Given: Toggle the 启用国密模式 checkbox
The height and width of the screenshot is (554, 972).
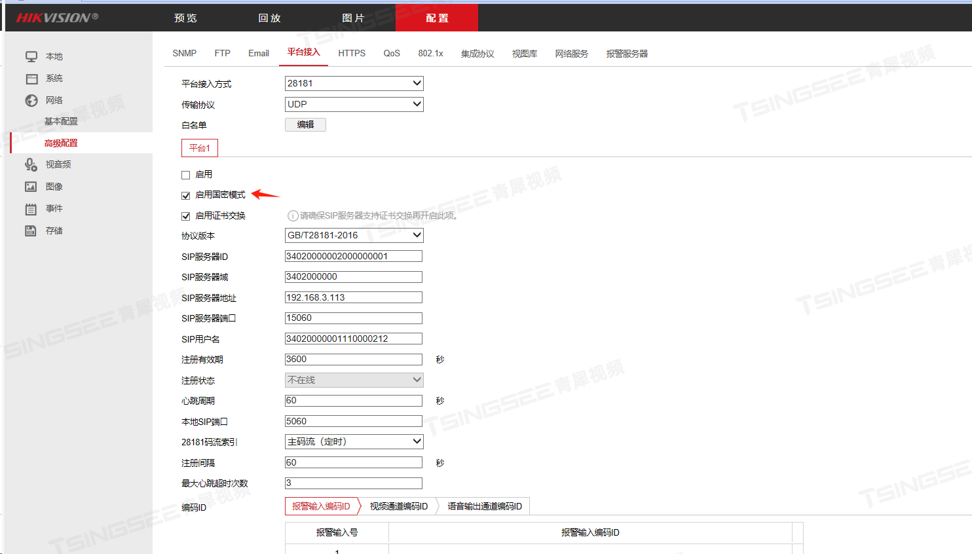Looking at the screenshot, I should tap(186, 195).
